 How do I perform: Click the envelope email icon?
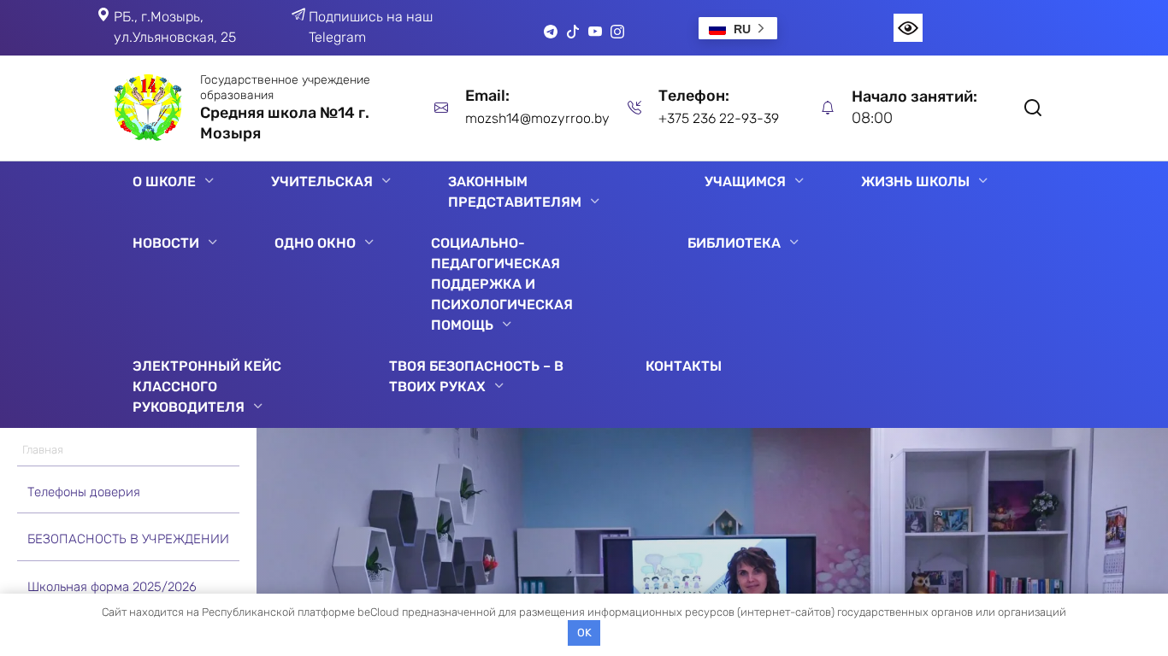441,108
